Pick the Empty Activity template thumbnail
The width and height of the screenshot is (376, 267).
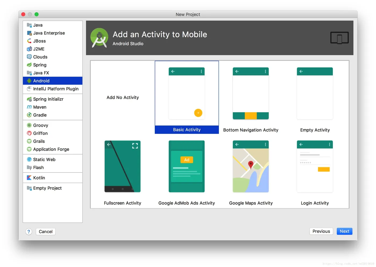315,93
